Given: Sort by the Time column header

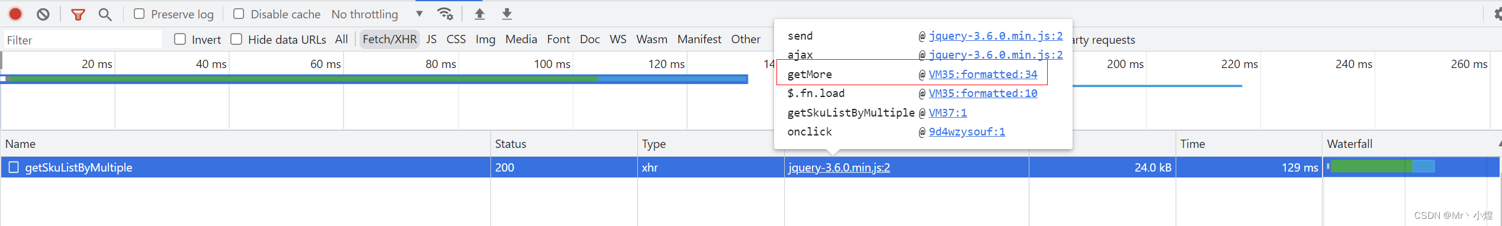Looking at the screenshot, I should coord(1249,144).
